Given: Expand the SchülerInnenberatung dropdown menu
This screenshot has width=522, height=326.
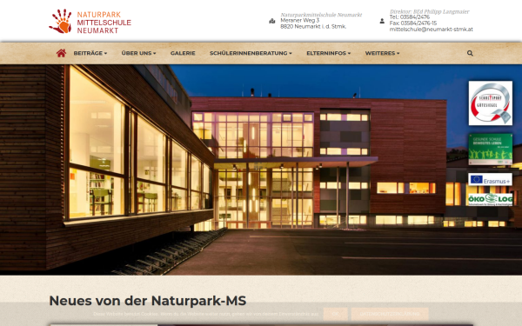Looking at the screenshot, I should (251, 53).
